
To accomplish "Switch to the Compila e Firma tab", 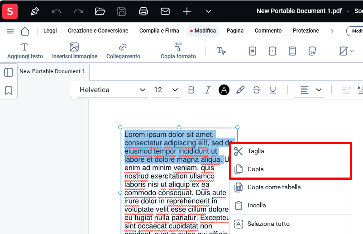I will click(159, 31).
